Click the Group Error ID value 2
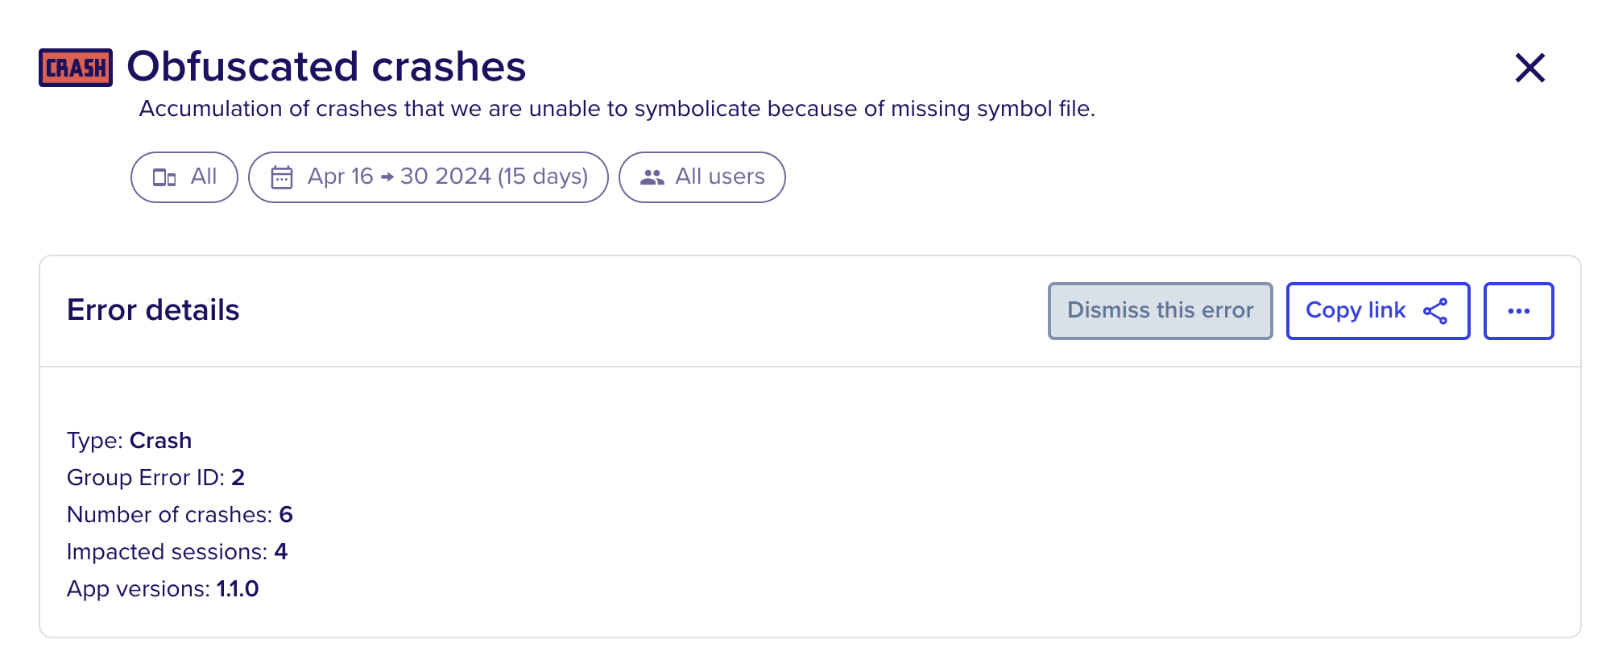 (x=238, y=478)
